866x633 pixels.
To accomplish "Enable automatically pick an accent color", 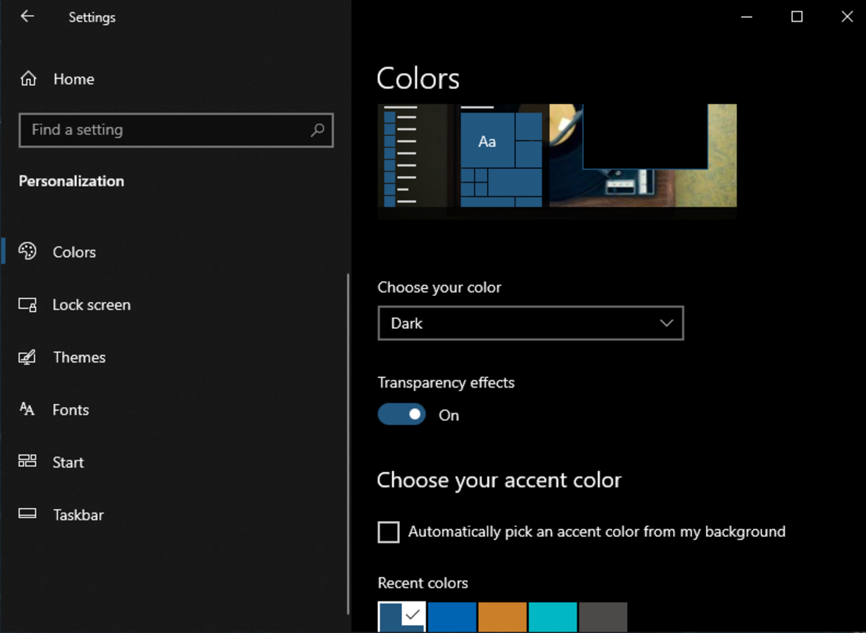I will (388, 532).
